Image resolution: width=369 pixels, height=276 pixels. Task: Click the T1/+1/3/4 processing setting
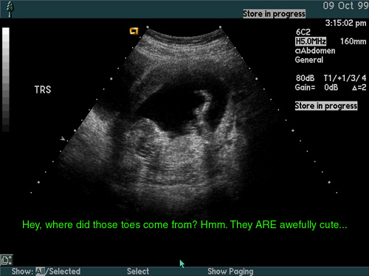click(345, 78)
